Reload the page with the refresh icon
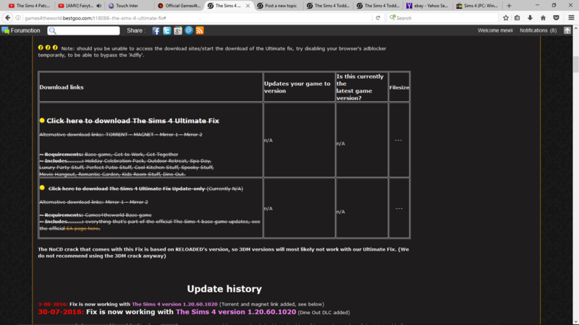The image size is (579, 325). [378, 17]
